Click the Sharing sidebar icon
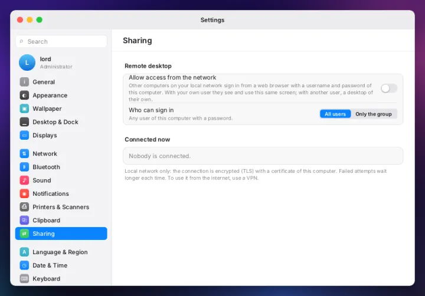Viewport: 425px width, 296px height. click(24, 233)
